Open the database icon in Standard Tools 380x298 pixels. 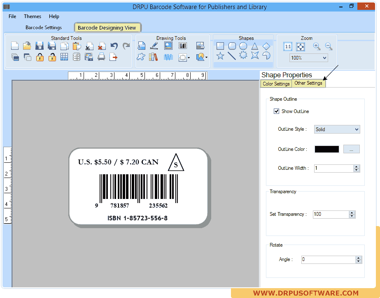click(77, 57)
